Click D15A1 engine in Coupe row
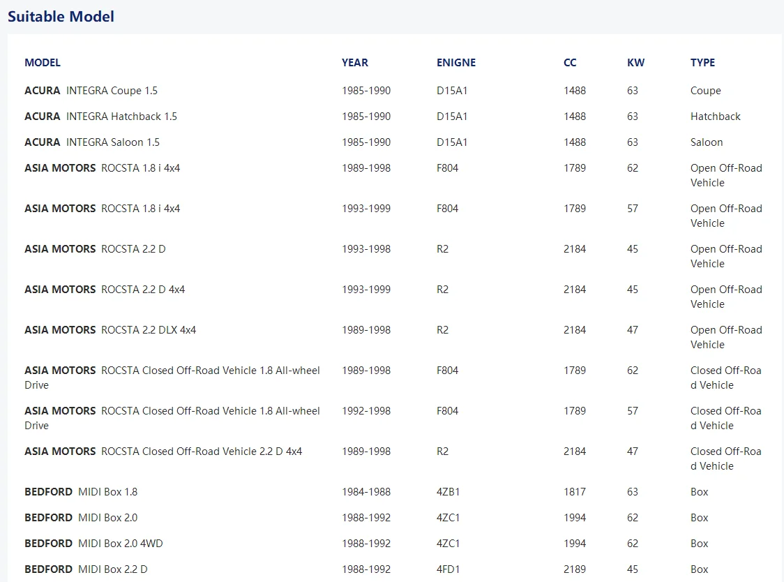This screenshot has height=582, width=784. click(452, 91)
